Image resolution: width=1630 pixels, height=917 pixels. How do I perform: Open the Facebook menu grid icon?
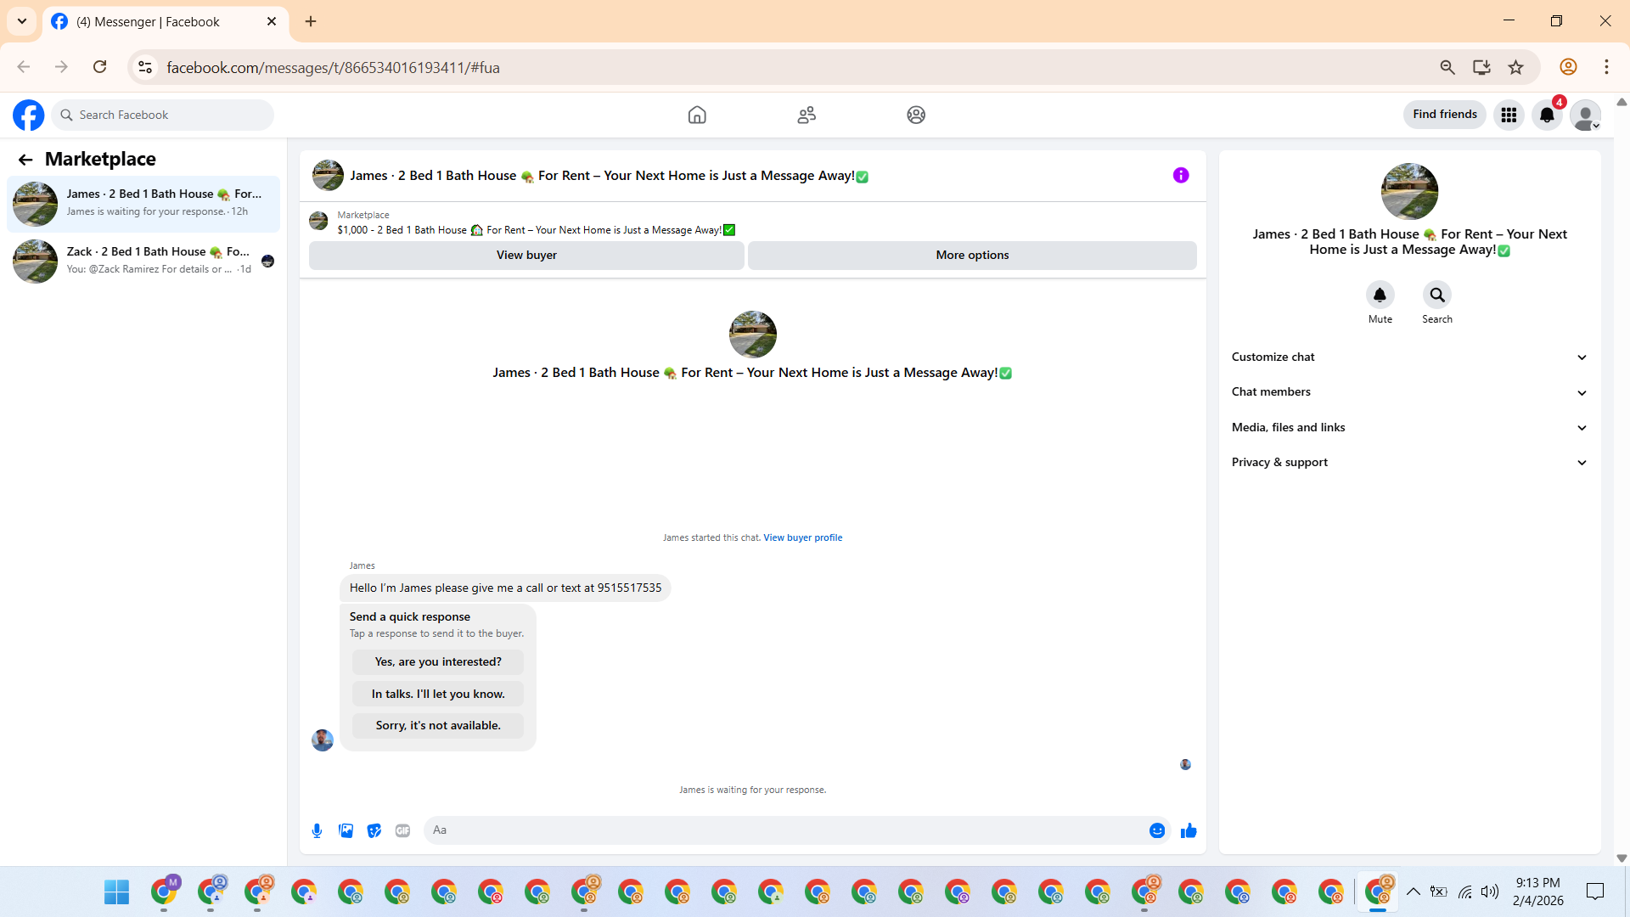1509,115
